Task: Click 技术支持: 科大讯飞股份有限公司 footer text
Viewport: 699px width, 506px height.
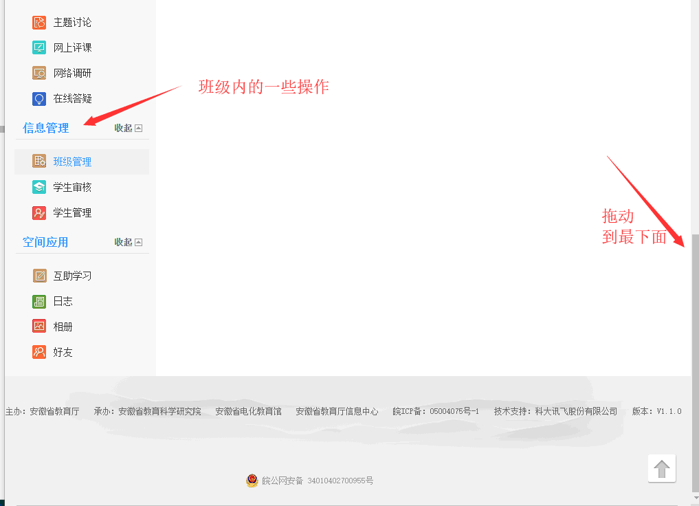Action: (555, 411)
